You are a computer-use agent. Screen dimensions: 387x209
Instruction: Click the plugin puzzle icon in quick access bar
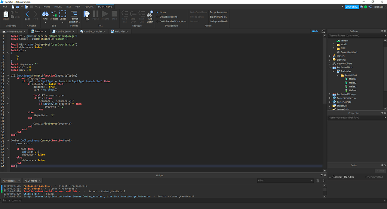(x=27, y=7)
